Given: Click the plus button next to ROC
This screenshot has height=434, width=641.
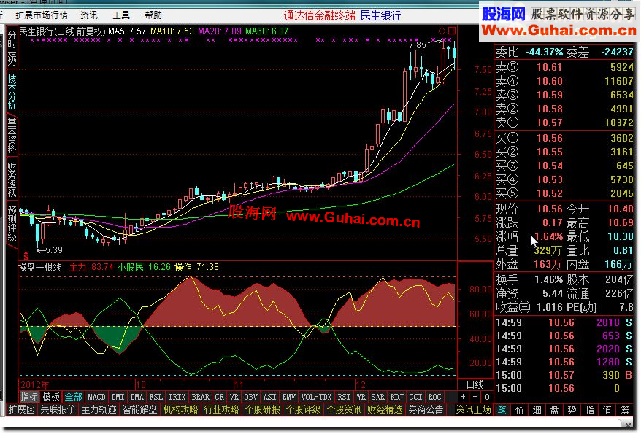Looking at the screenshot, I should 463,397.
